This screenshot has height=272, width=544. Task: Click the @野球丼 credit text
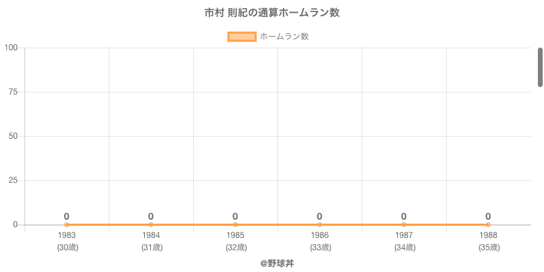tap(272, 262)
